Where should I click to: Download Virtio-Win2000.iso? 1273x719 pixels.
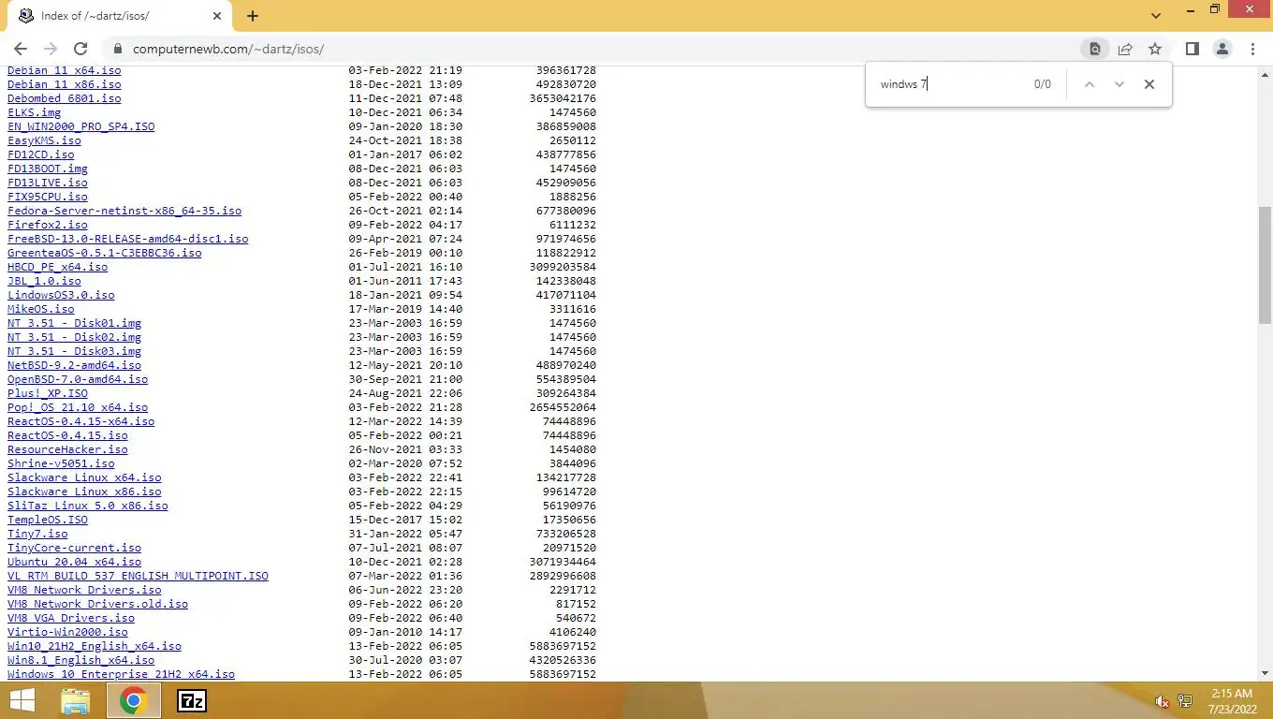point(67,632)
